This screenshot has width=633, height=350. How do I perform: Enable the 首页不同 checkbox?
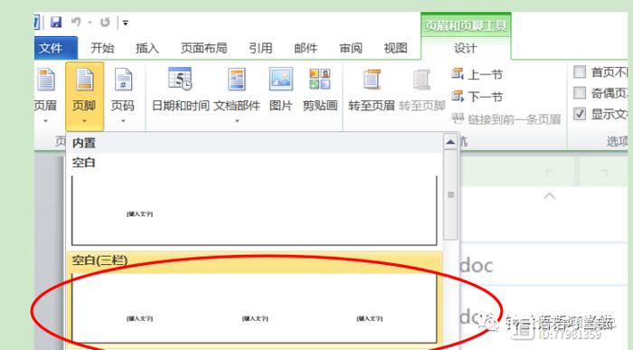click(580, 71)
